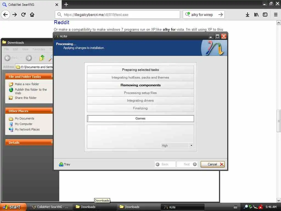Screen dimensions: 281x211
Task: Click 'Publish this folder to the Web'
Action: point(31,91)
